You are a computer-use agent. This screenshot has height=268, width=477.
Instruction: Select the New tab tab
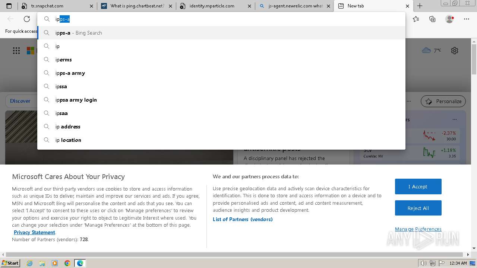click(373, 6)
